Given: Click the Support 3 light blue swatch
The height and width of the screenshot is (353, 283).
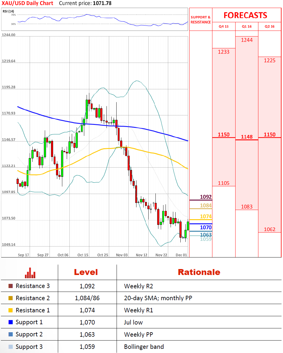Looking at the screenshot, I should pyautogui.click(x=11, y=346).
